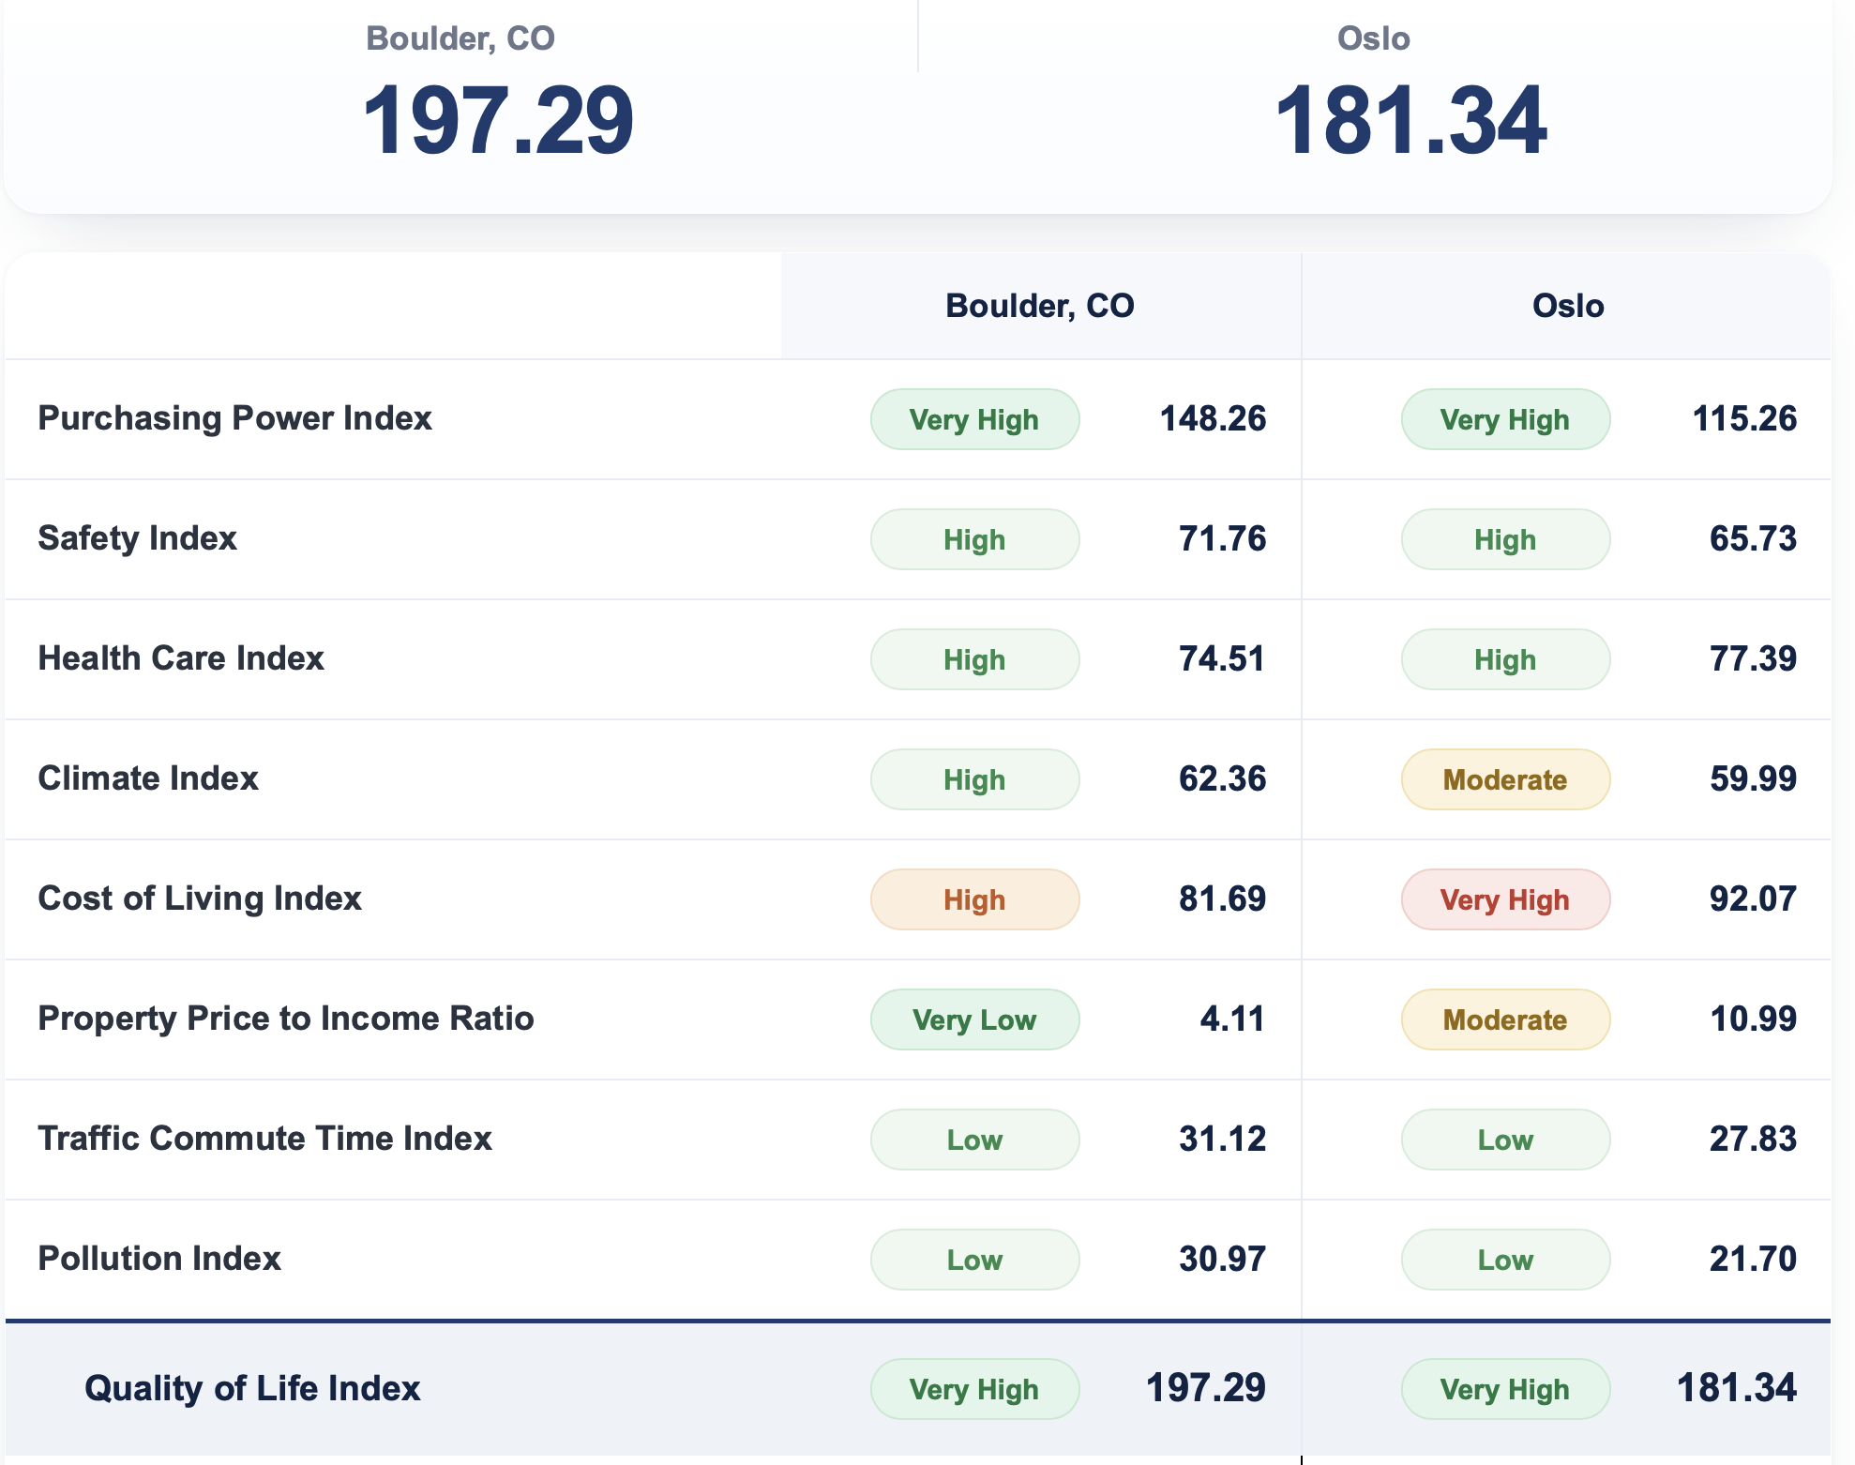
Task: Click Oslo's "Low" Pollution Index badge
Action: tap(1506, 1260)
